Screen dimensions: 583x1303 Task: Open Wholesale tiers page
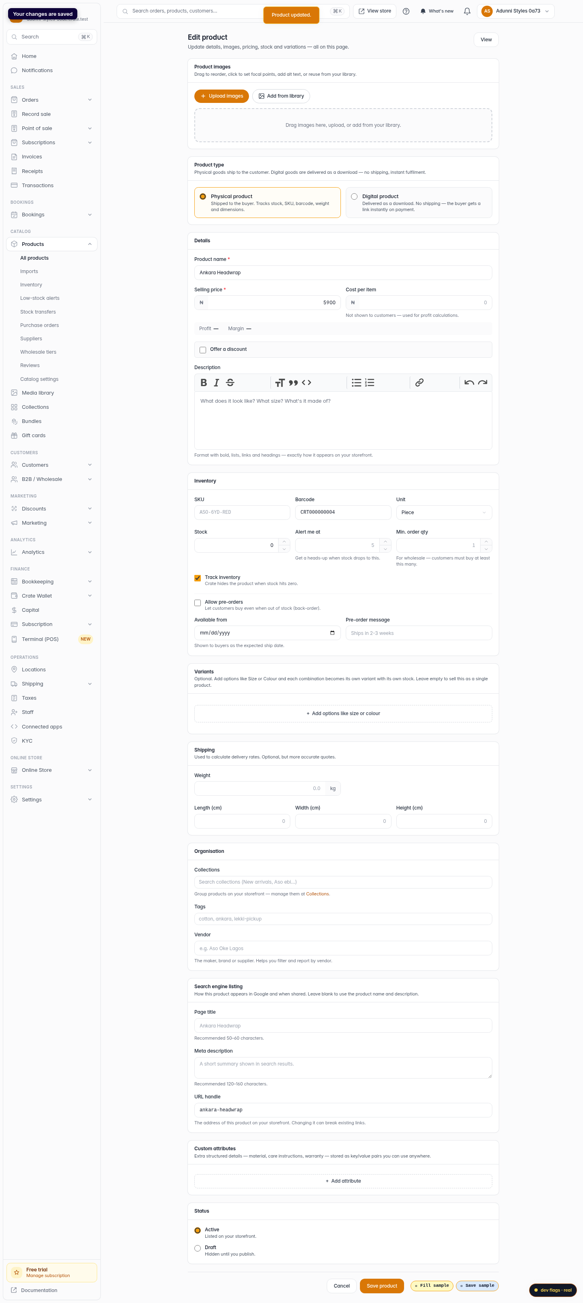[x=38, y=352]
